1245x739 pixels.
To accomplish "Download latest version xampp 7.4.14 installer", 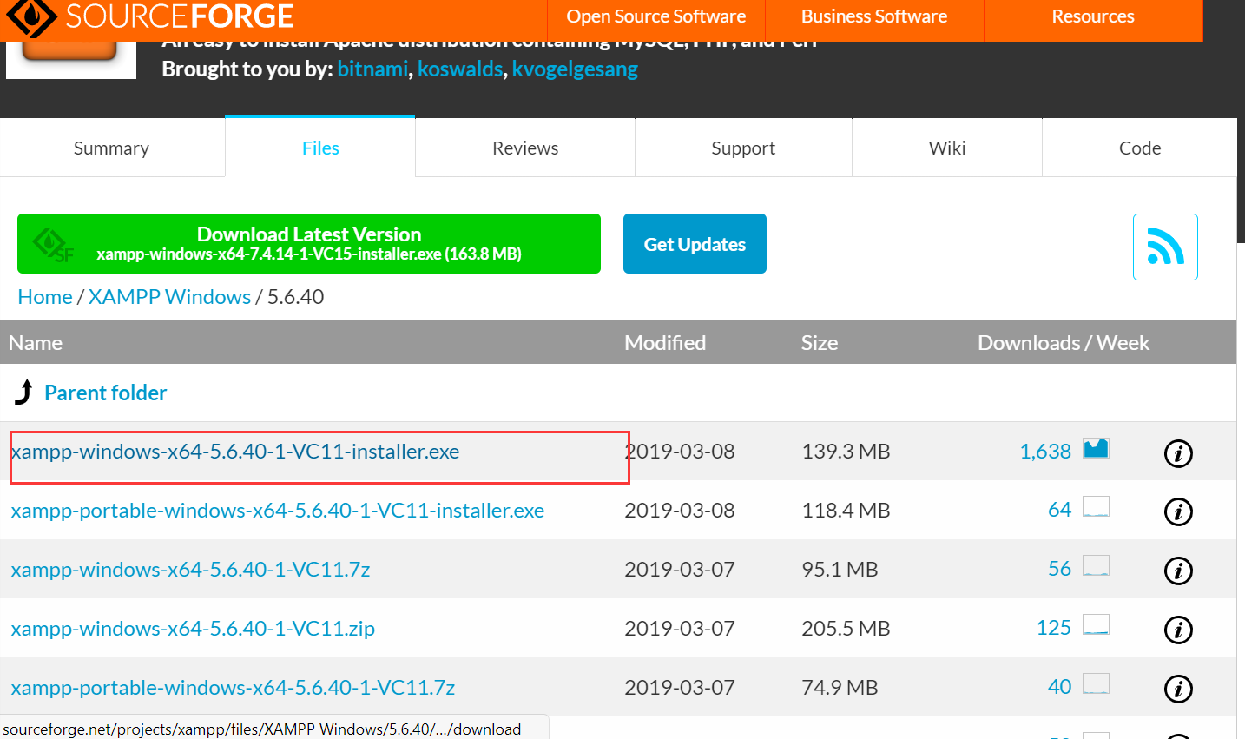I will click(x=308, y=243).
